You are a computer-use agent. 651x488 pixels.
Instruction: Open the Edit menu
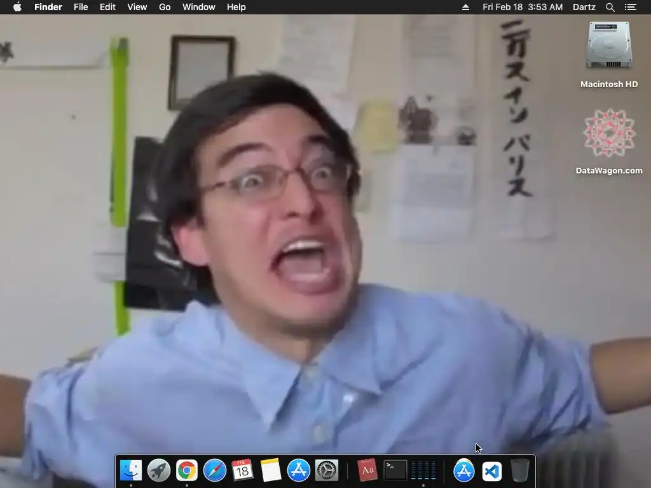click(x=107, y=7)
